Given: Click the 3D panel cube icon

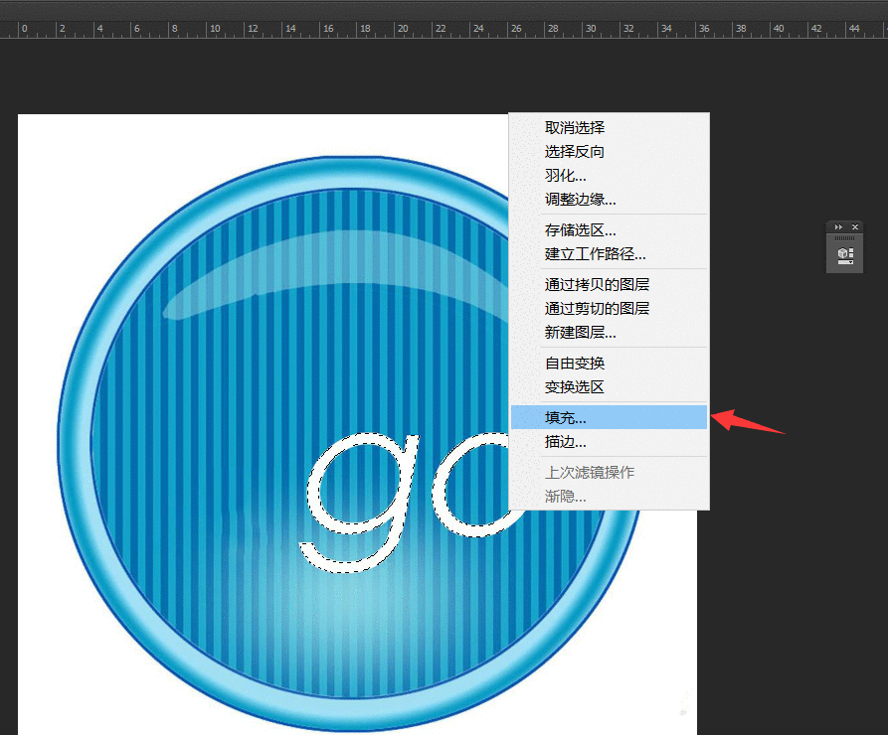Looking at the screenshot, I should click(844, 254).
